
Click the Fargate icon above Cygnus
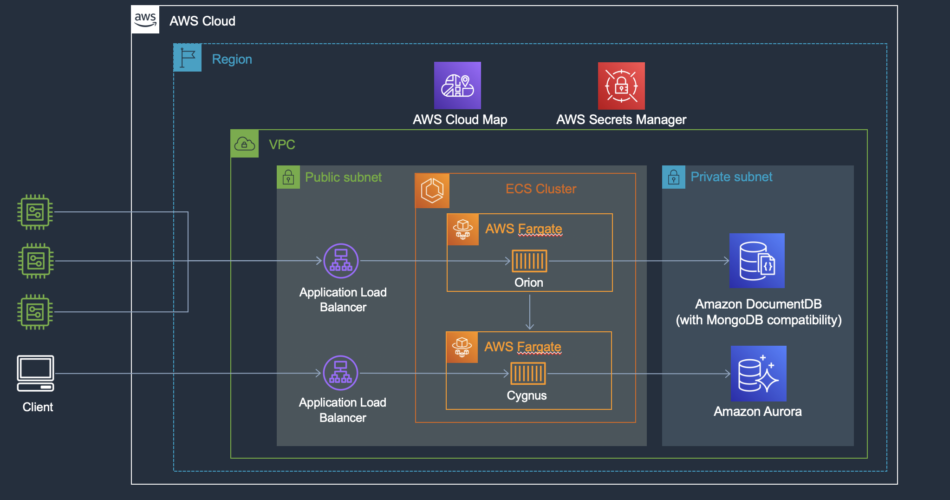coord(462,347)
